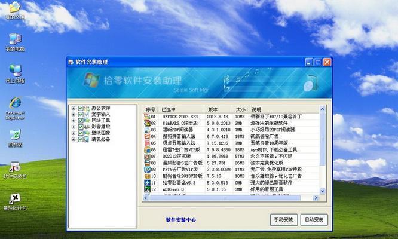This screenshot has width=398, height=239.
Task: Click description 好用的看图工具
Action: click(x=267, y=189)
